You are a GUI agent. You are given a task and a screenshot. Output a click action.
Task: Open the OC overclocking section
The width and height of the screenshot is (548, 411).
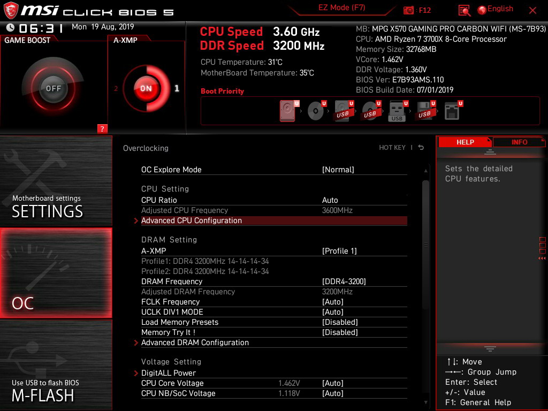56,273
